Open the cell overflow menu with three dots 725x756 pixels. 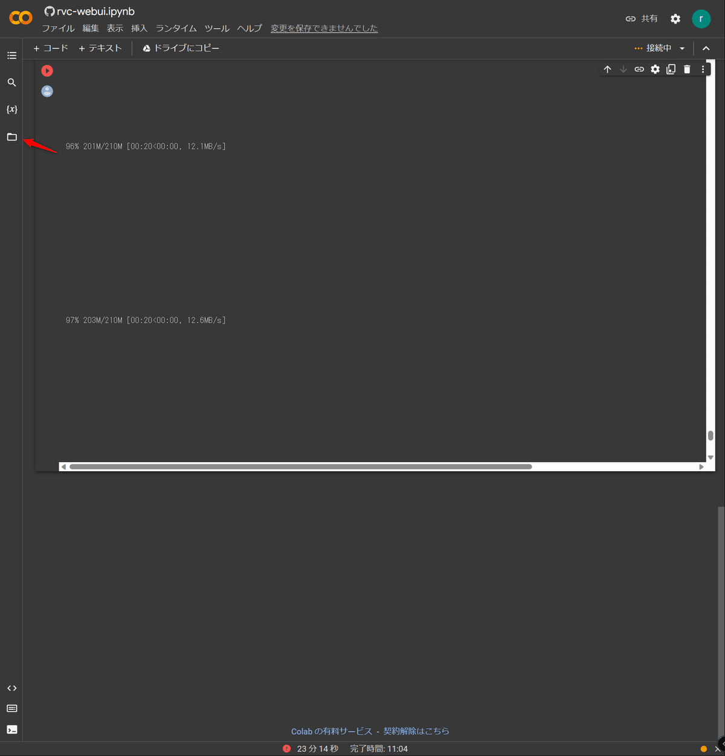click(702, 69)
